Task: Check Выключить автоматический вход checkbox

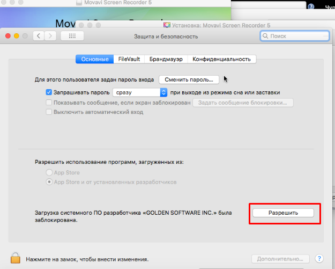Action: (x=49, y=112)
